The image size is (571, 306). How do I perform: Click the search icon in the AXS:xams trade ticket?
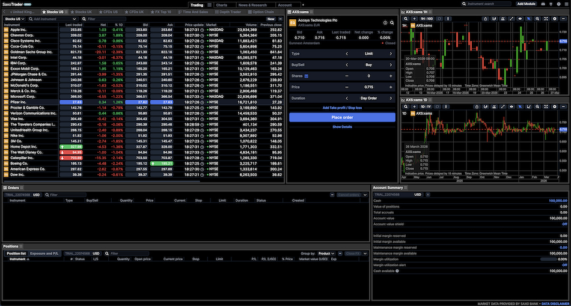coord(392,23)
